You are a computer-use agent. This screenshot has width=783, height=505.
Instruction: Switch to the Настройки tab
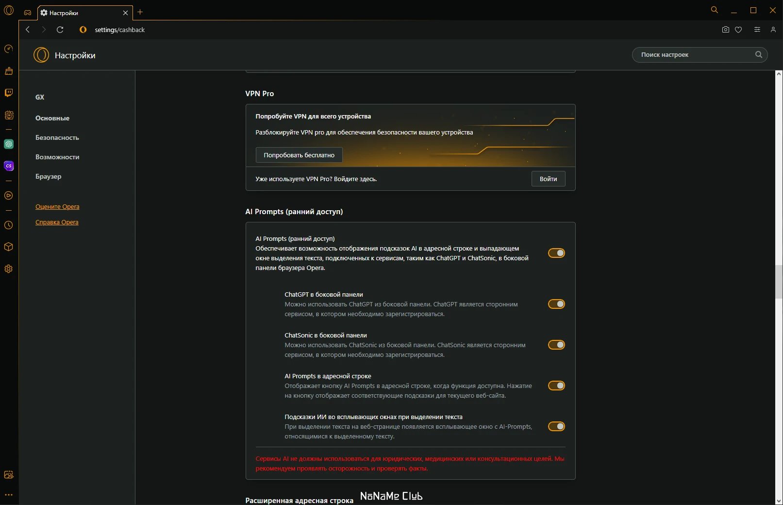pyautogui.click(x=85, y=13)
